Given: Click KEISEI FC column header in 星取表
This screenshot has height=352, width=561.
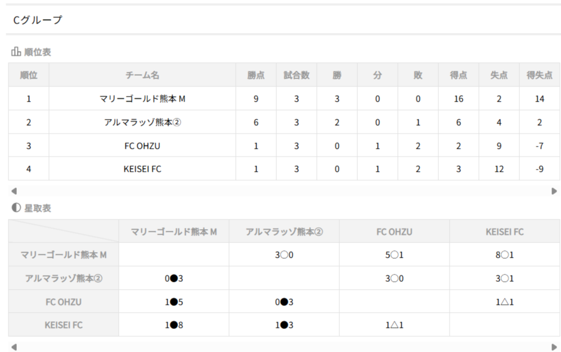Looking at the screenshot, I should [x=505, y=231].
